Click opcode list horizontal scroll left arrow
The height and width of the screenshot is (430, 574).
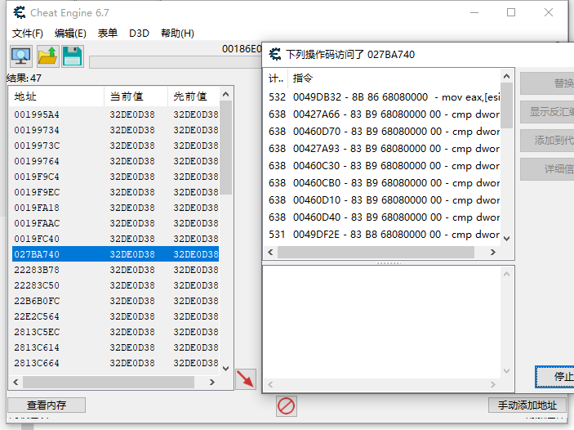click(x=270, y=253)
